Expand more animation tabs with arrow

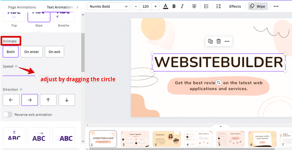click(x=77, y=7)
